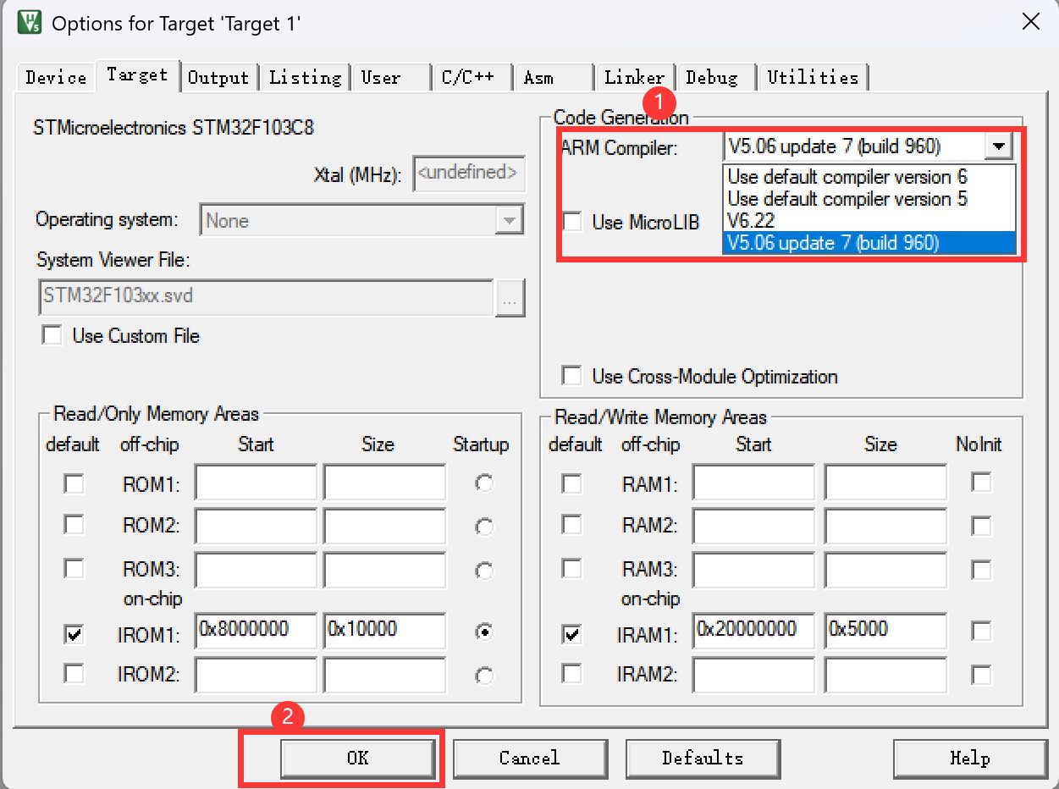Enable the Use Custom File checkbox
This screenshot has width=1059, height=789.
[x=52, y=335]
